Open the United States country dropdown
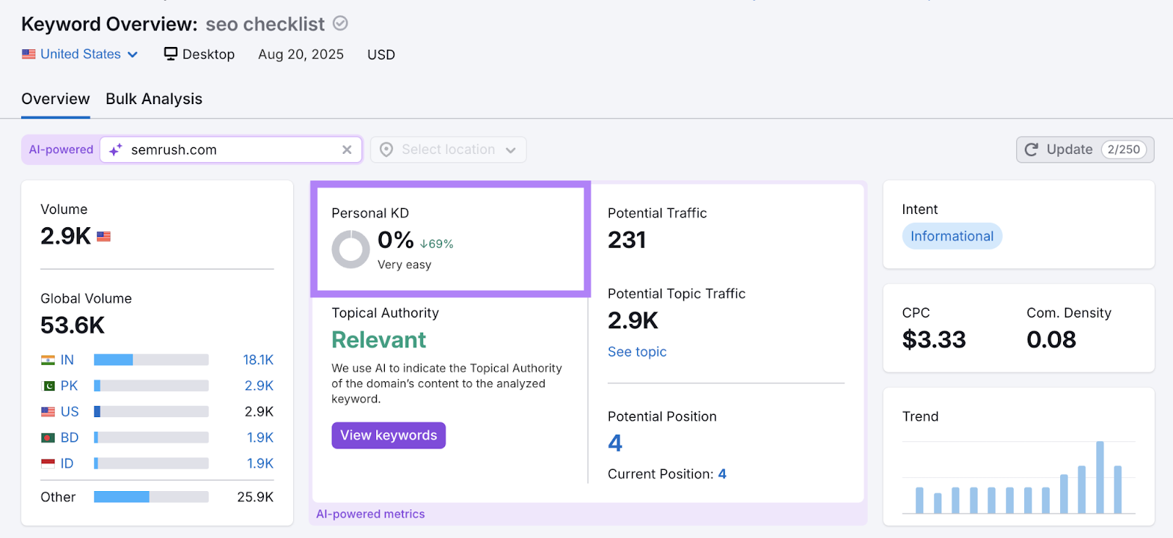The width and height of the screenshot is (1173, 538). (80, 54)
